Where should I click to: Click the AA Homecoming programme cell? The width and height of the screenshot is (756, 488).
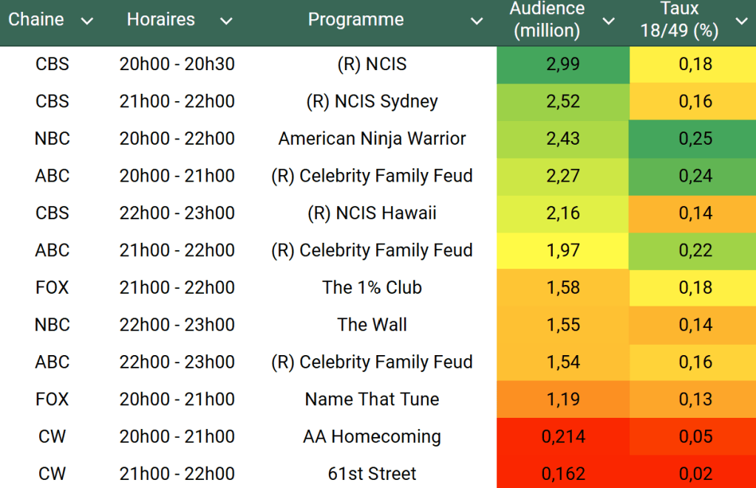point(372,436)
